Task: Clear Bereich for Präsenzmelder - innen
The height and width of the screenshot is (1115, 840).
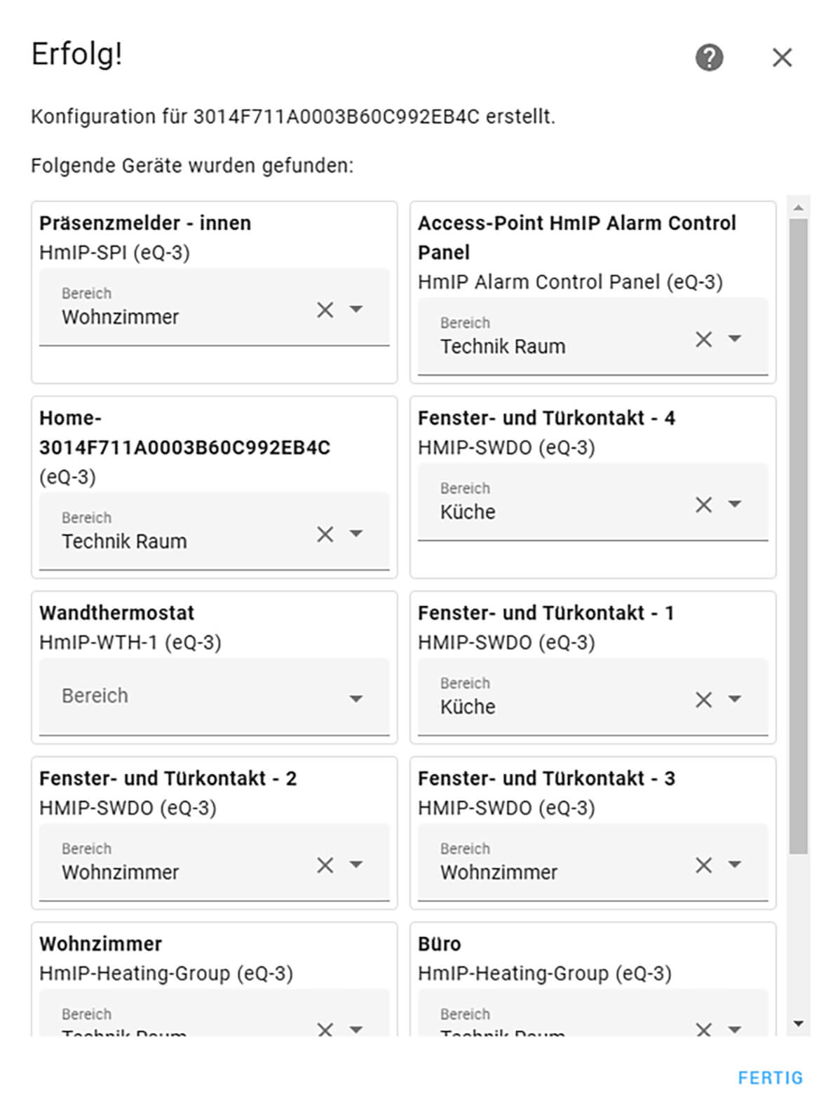Action: click(x=325, y=310)
